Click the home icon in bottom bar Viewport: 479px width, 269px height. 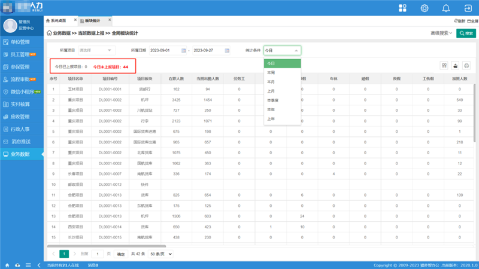pos(7,265)
